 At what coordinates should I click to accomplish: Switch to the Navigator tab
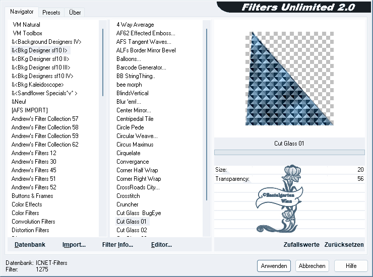coord(22,12)
